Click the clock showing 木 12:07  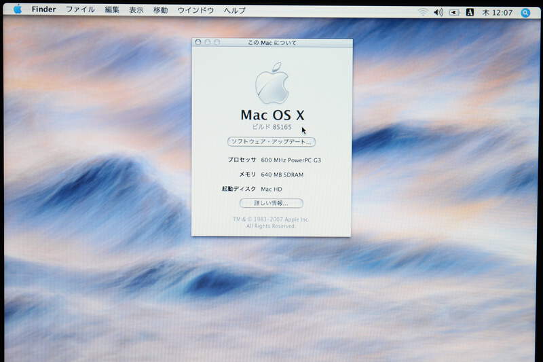[498, 13]
